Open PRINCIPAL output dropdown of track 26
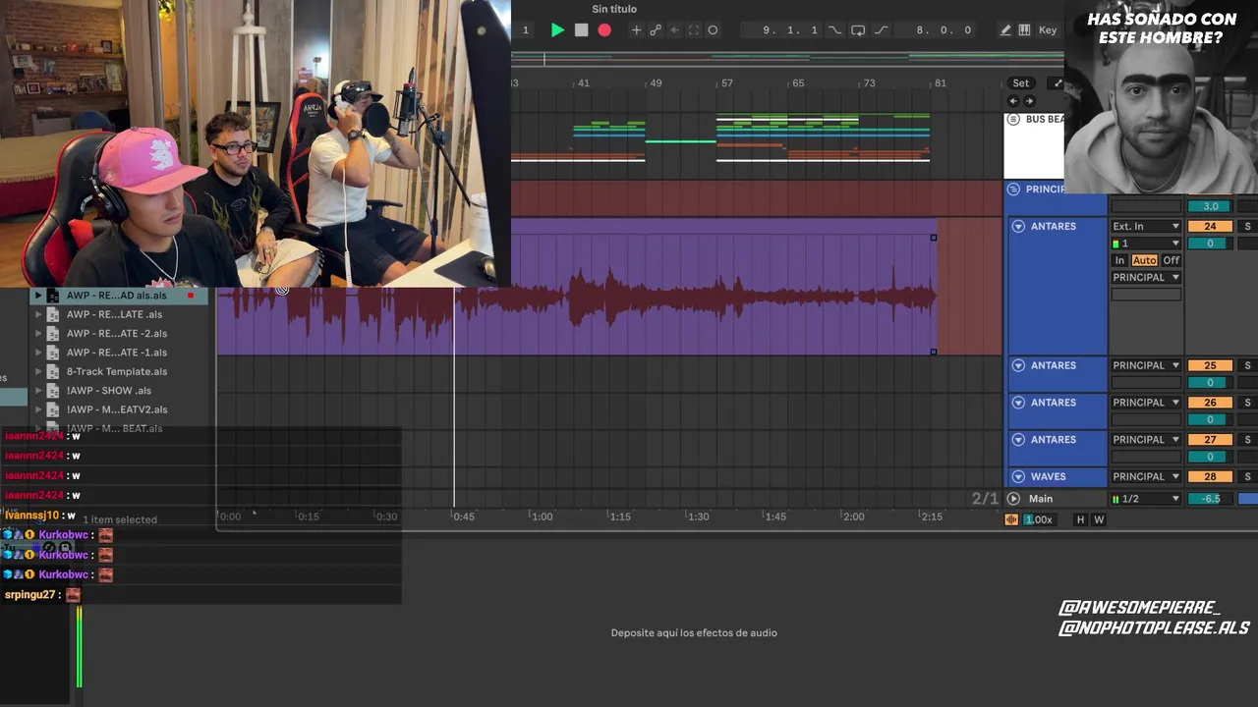Image resolution: width=1258 pixels, height=707 pixels. pyautogui.click(x=1146, y=403)
